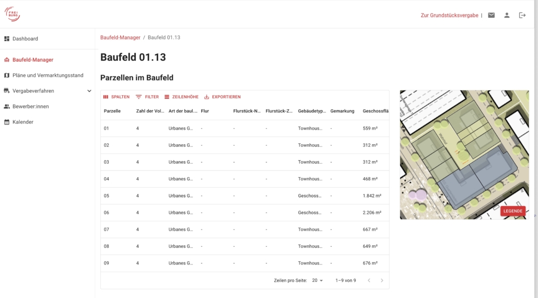
Task: Open the Spalten column chooser
Action: click(x=116, y=97)
